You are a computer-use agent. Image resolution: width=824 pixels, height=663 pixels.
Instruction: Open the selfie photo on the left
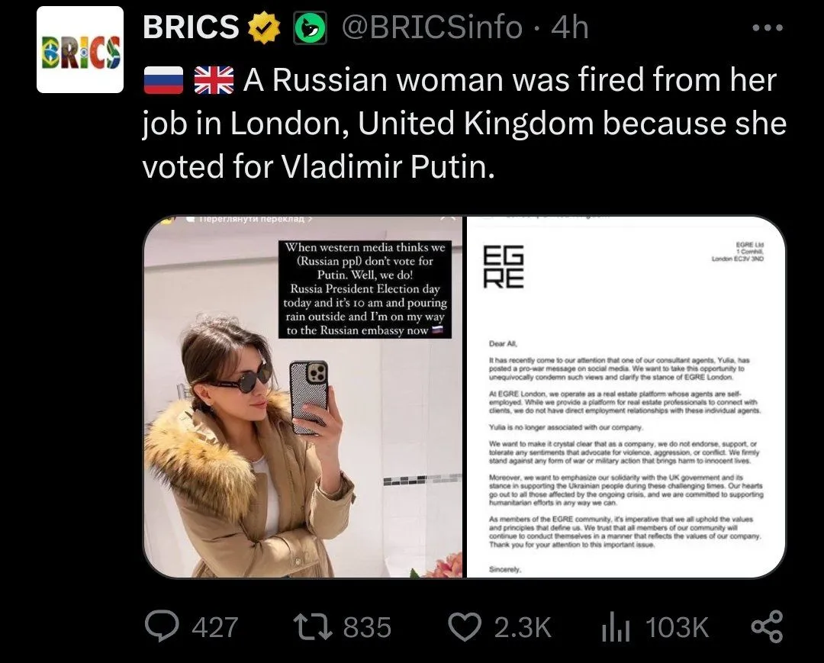[303, 397]
